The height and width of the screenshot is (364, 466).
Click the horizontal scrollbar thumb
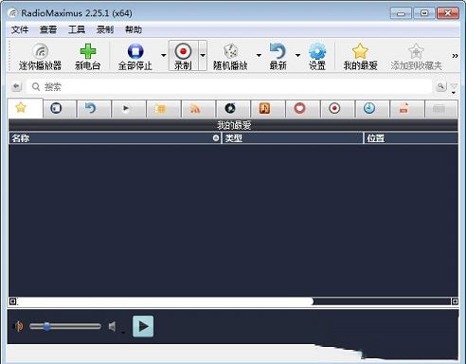(166, 301)
